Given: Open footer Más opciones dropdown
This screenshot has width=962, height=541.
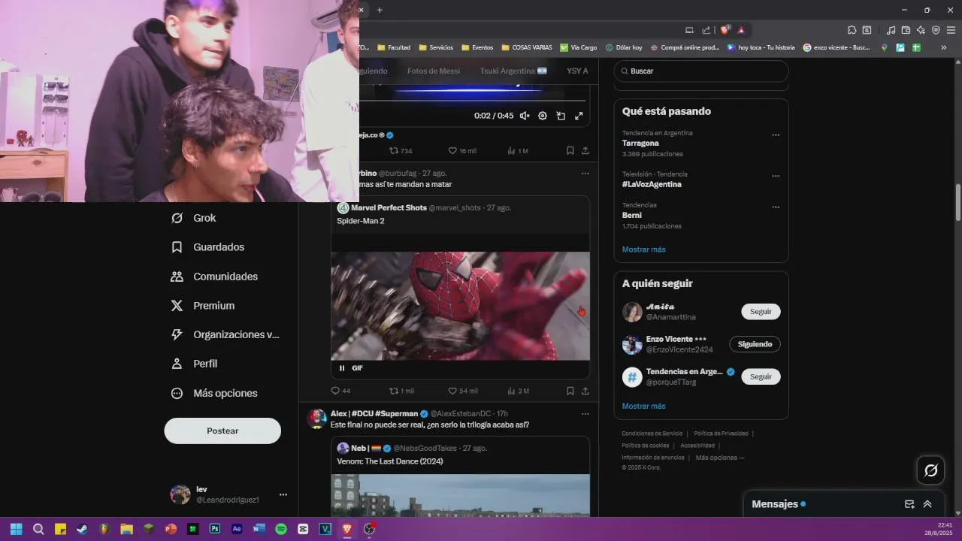Looking at the screenshot, I should [x=719, y=458].
